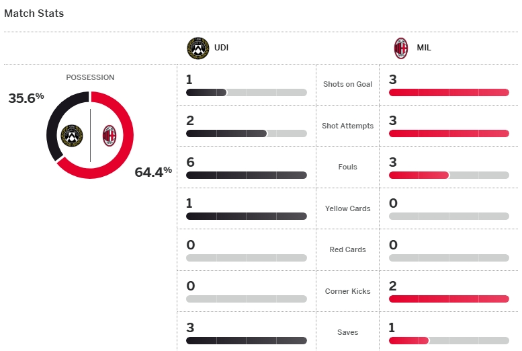Click the Match Stats heading
522x351 pixels.
[x=34, y=13]
